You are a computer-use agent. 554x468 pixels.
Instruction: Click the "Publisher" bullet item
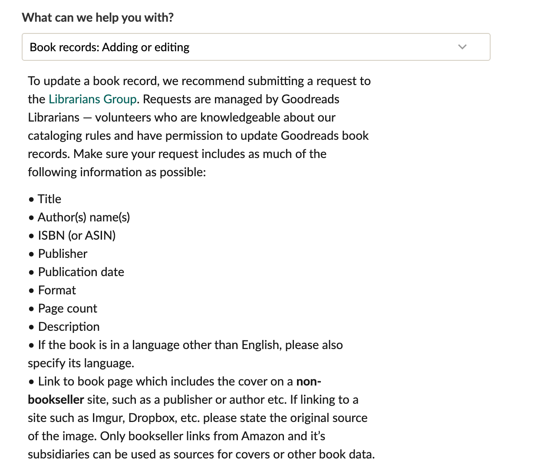[63, 254]
